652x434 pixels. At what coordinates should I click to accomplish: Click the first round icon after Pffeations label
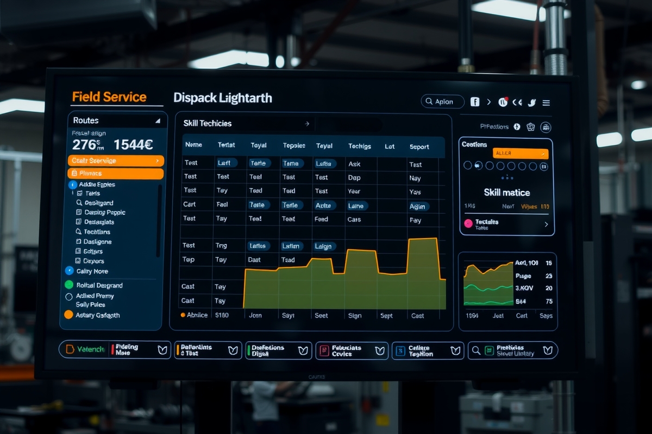[x=517, y=126]
